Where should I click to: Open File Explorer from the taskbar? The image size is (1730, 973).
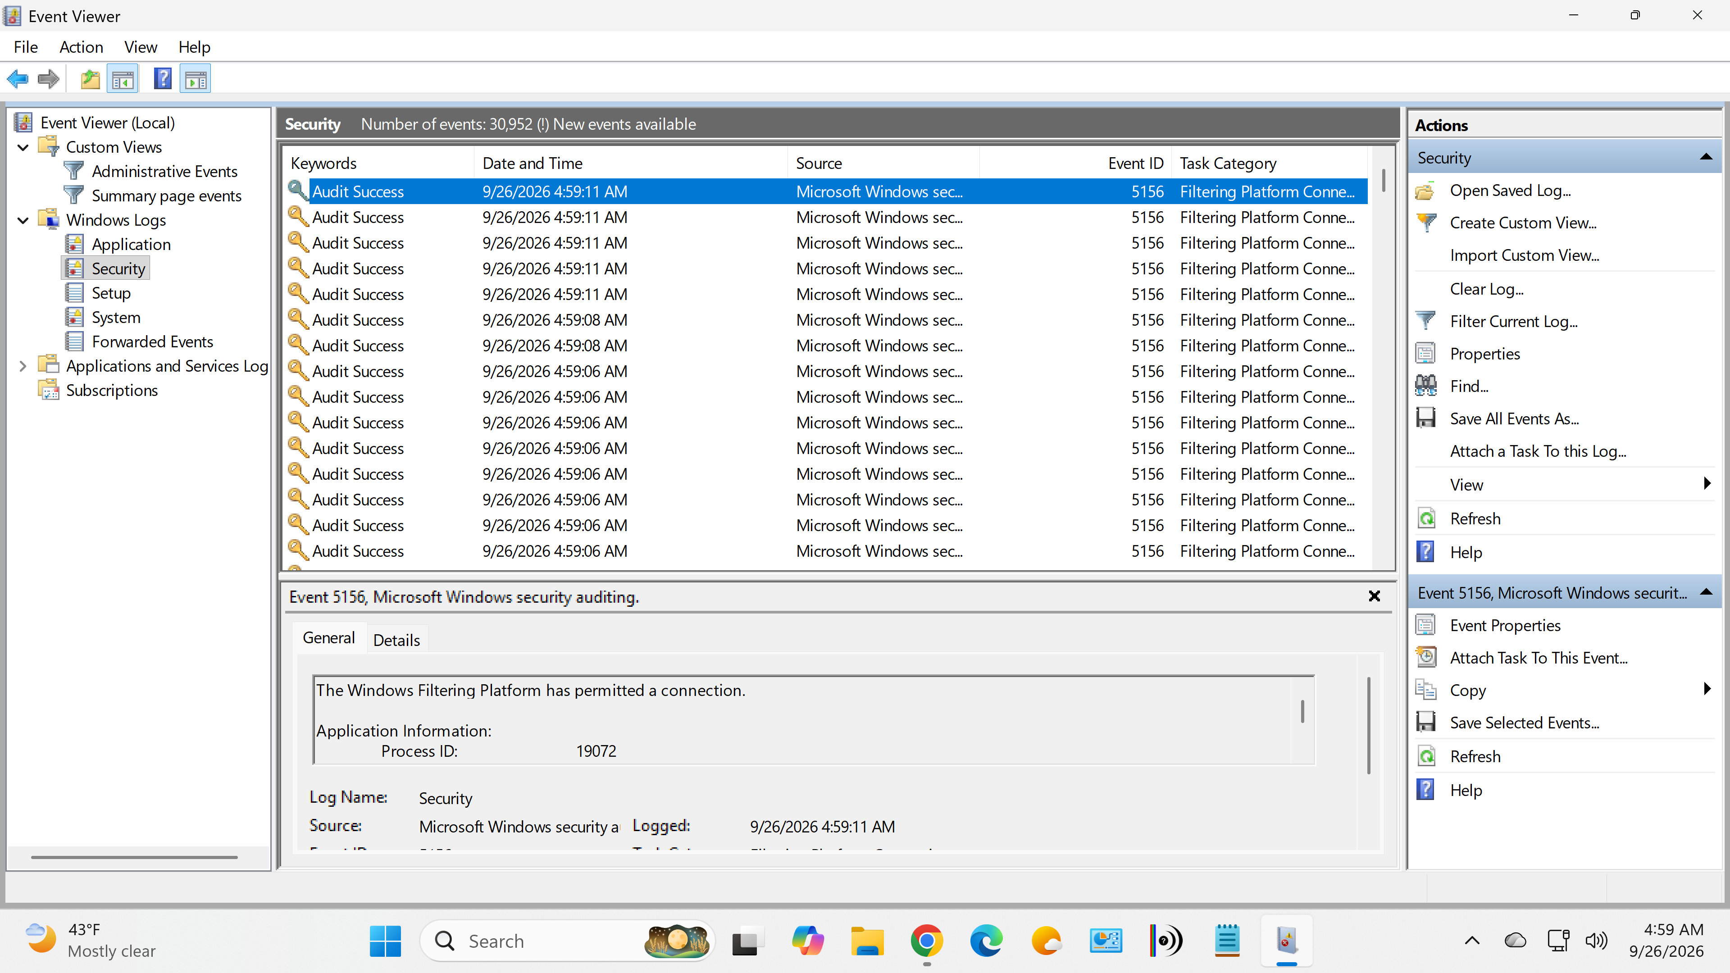click(867, 941)
